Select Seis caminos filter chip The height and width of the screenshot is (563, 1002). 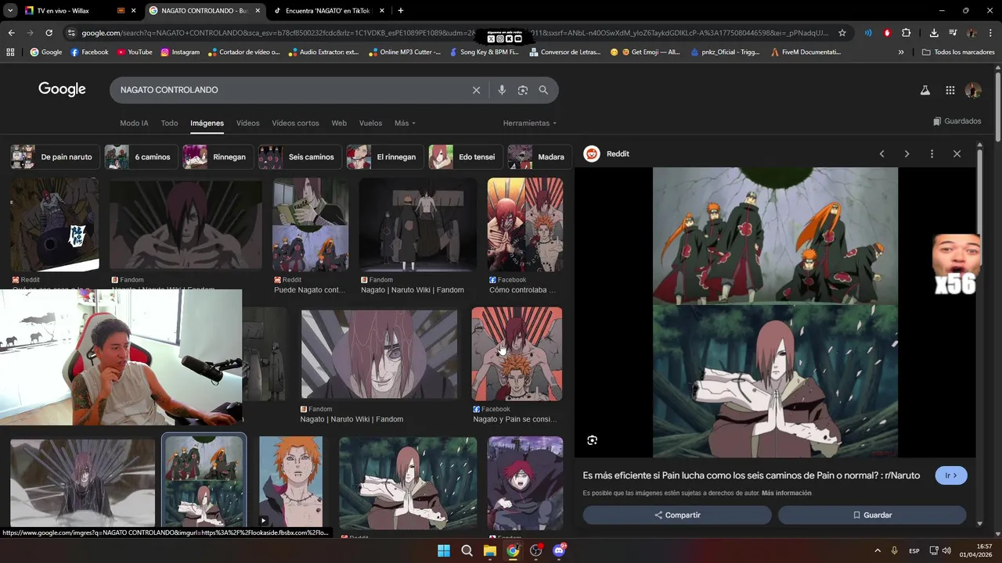(300, 157)
